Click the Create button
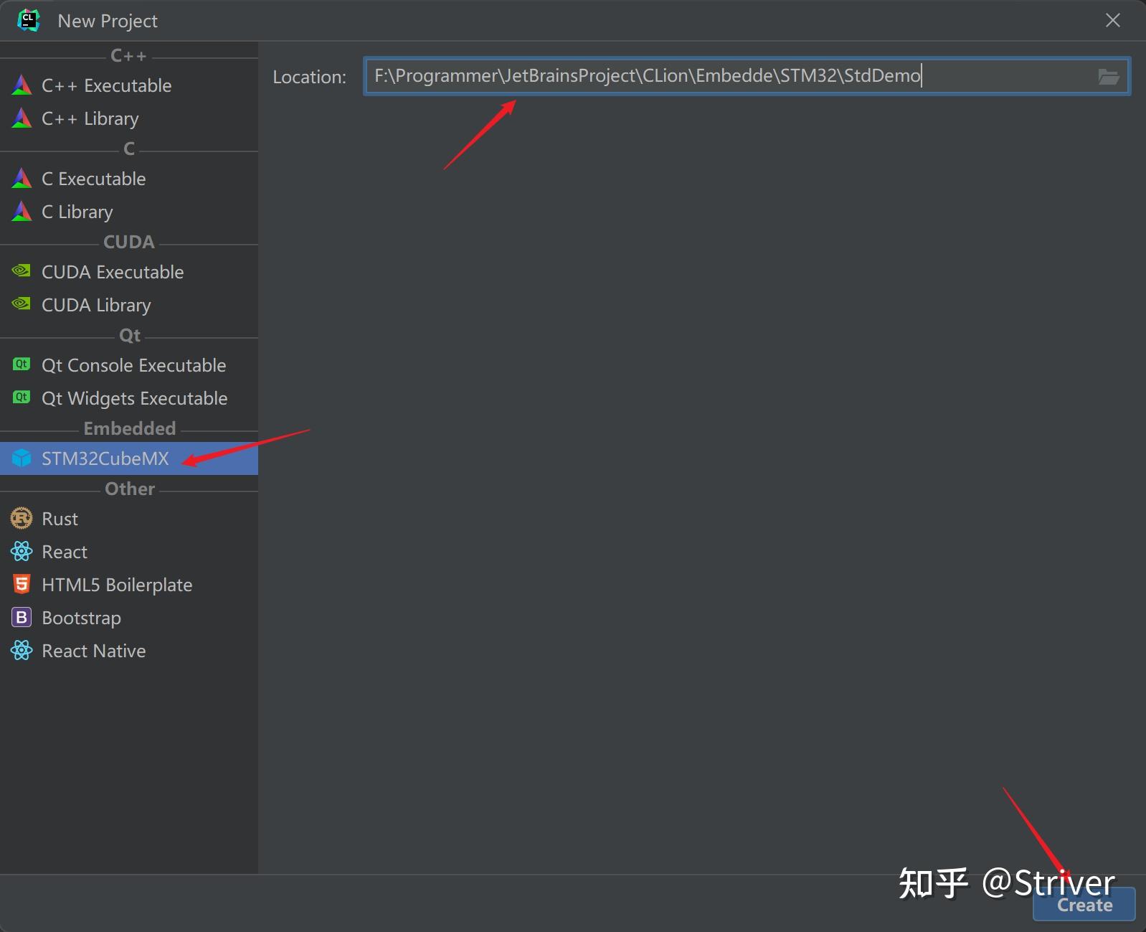 tap(1084, 904)
